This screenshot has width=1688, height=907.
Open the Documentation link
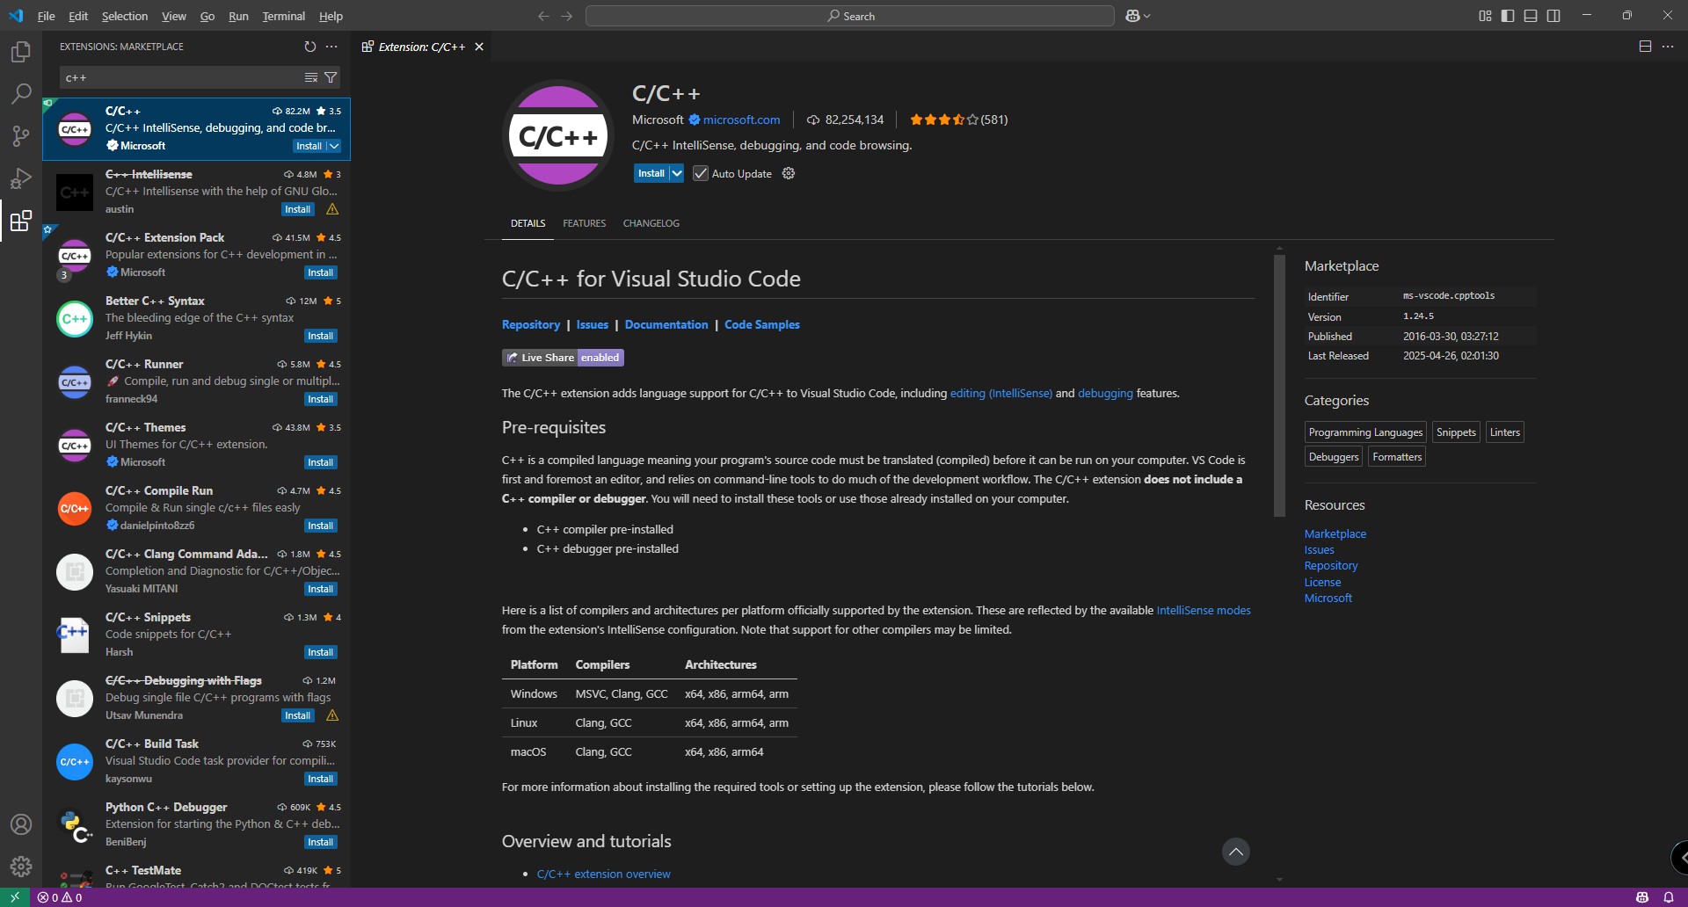tap(666, 324)
